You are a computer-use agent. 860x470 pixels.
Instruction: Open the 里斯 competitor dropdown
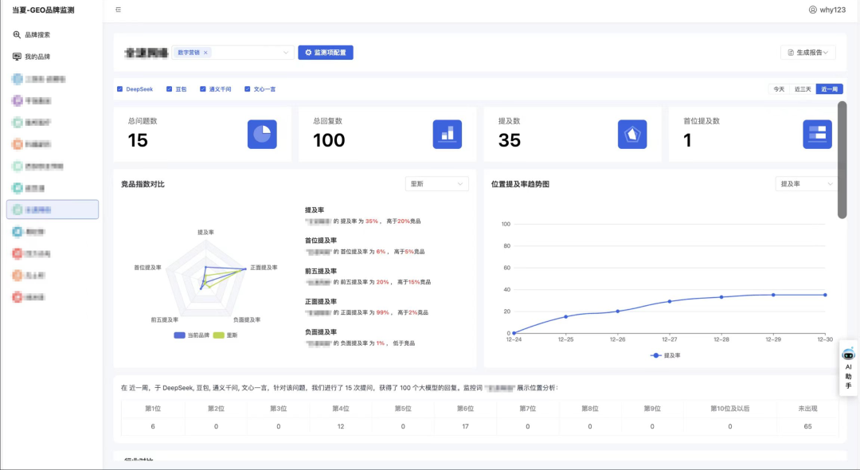[x=436, y=184]
